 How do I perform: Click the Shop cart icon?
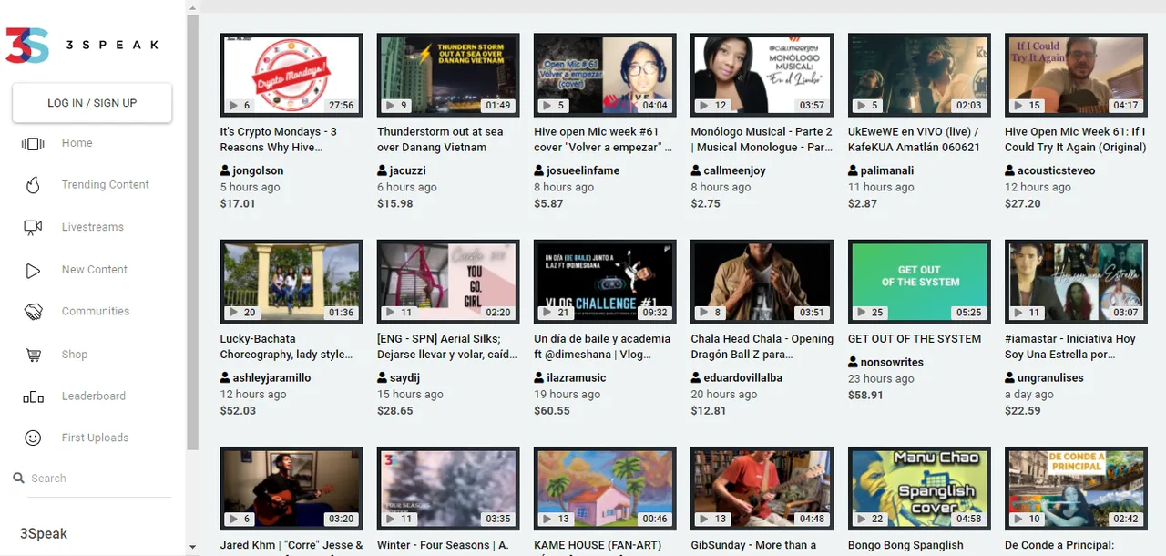coord(33,355)
